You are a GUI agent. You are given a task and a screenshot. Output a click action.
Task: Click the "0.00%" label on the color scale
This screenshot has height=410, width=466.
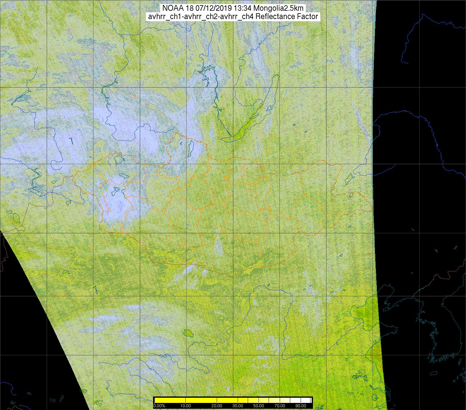pyautogui.click(x=159, y=406)
